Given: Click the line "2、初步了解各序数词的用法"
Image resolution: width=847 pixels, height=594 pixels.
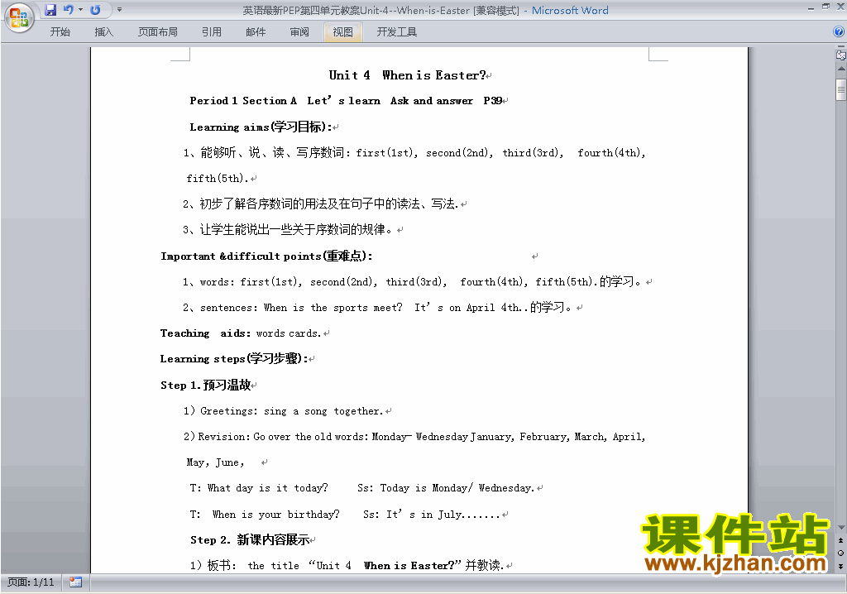Looking at the screenshot, I should 320,204.
